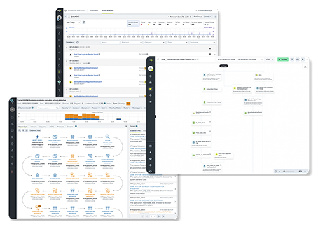Click user avatar in Entity Analysis sidebar
The height and width of the screenshot is (229, 318).
59,18
